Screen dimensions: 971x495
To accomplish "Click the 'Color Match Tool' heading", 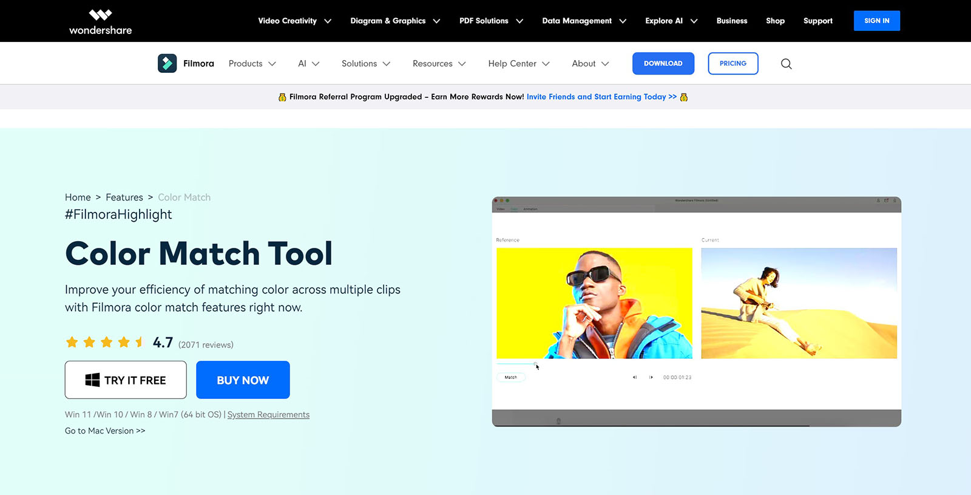I will click(198, 253).
